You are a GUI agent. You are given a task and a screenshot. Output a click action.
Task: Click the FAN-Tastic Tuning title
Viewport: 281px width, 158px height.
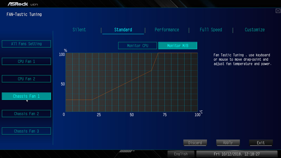(24, 14)
